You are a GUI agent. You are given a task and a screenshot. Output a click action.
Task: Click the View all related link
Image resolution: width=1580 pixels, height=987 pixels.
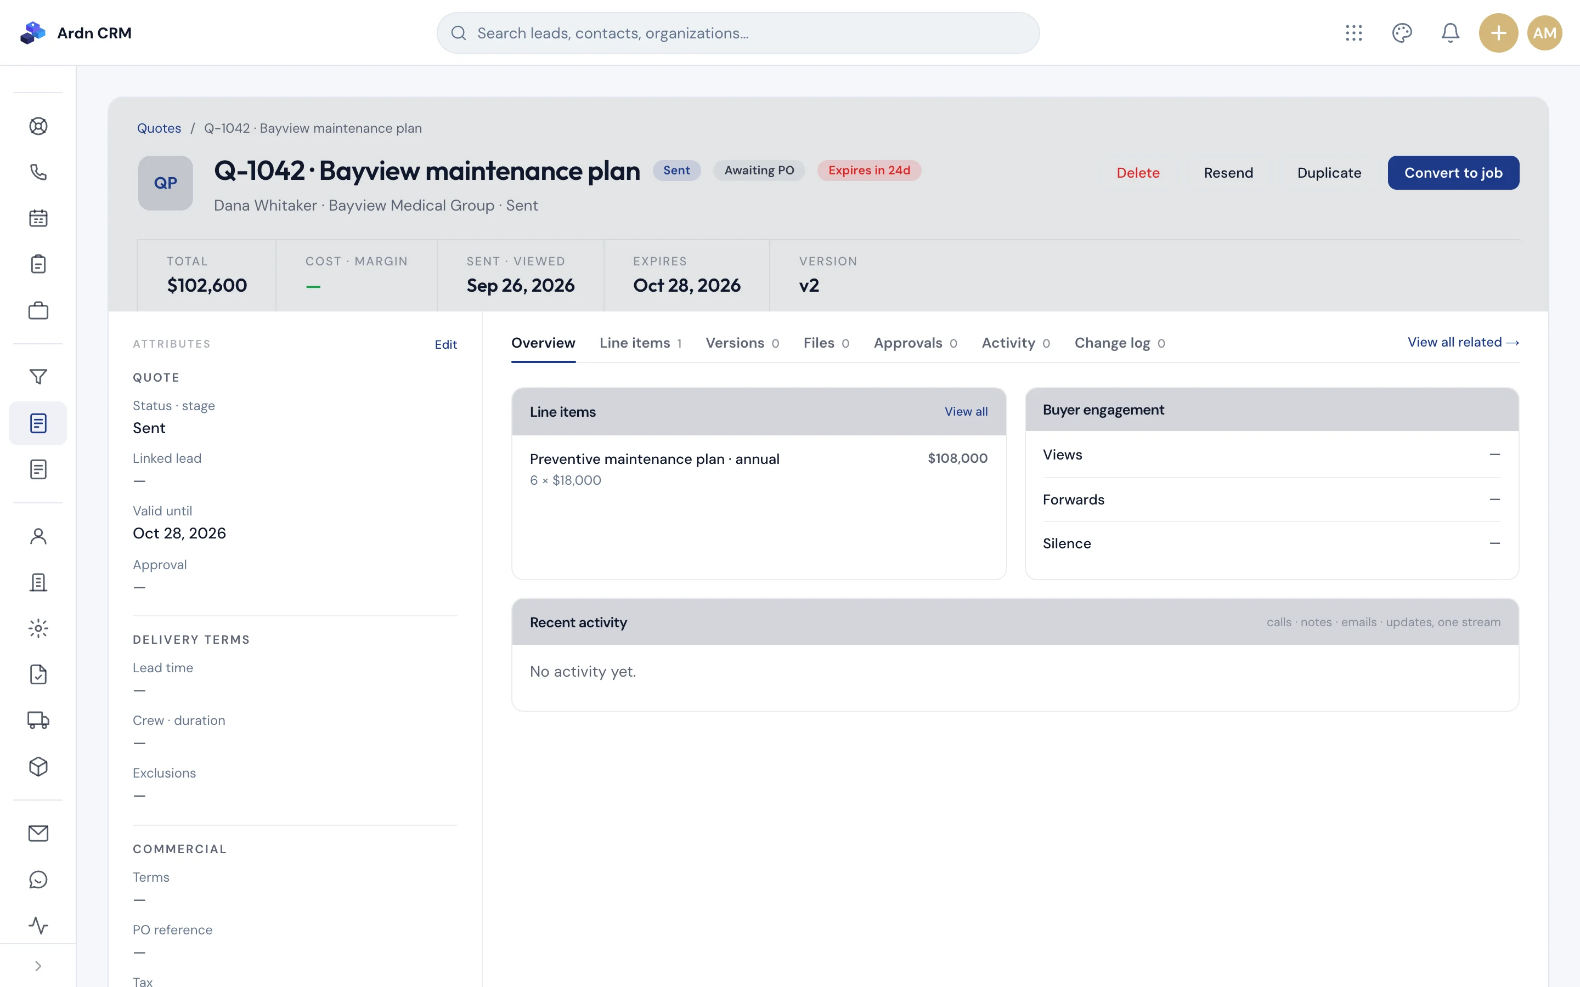point(1463,342)
